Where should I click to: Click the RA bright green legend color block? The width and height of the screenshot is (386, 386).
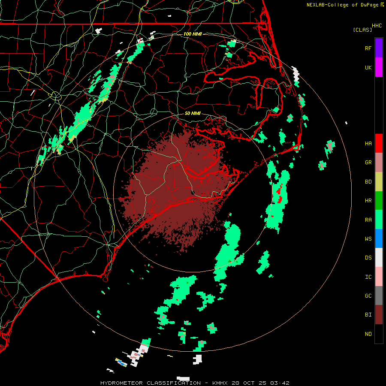coord(379,220)
